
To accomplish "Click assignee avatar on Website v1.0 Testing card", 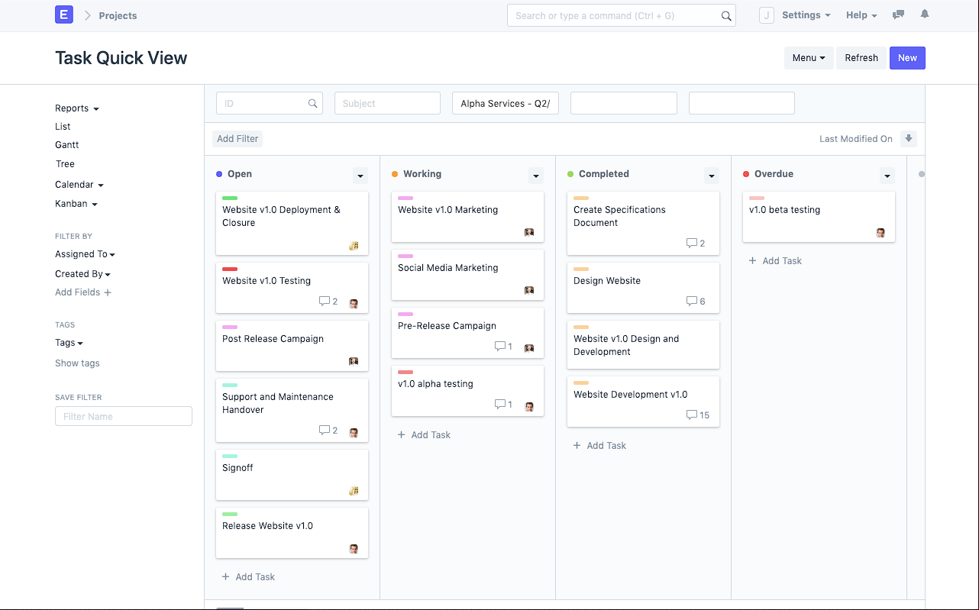I will [x=354, y=303].
